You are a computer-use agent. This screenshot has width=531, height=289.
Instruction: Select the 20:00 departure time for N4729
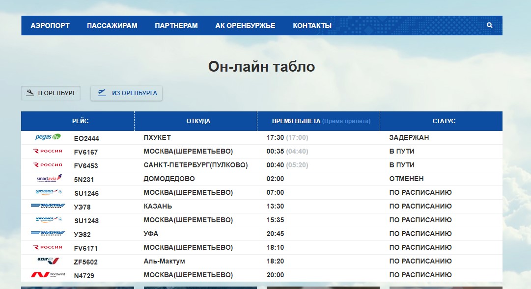(x=275, y=275)
